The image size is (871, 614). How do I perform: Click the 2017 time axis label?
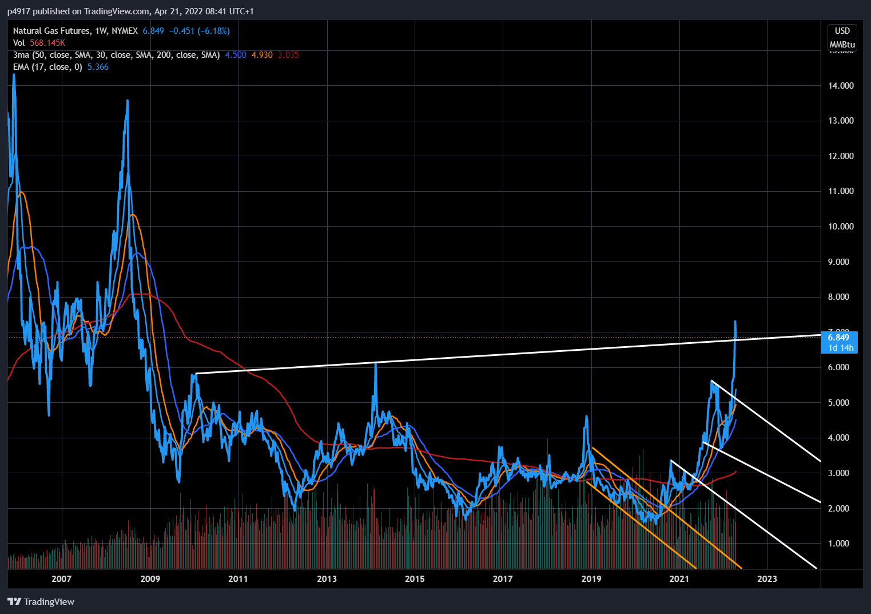click(x=503, y=579)
